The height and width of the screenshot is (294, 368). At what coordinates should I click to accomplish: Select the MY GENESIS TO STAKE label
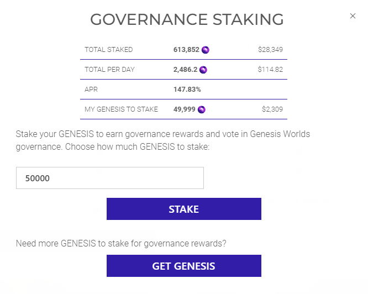coord(121,109)
